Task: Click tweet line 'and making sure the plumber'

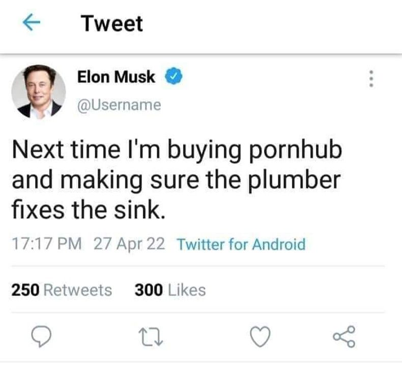Action: coord(175,180)
